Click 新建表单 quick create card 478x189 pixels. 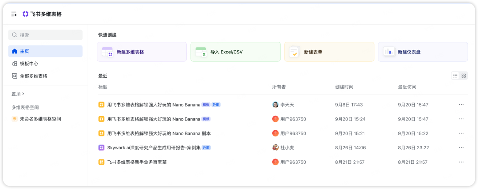tap(329, 52)
